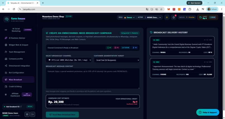Click into the Broadcast Message Content text area
Viewport: 225px width, 119px height.
93,78
